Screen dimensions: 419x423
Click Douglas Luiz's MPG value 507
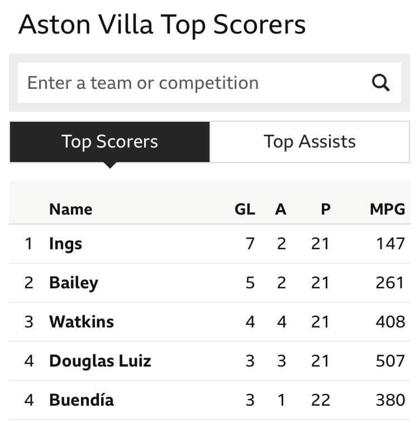pos(390,361)
